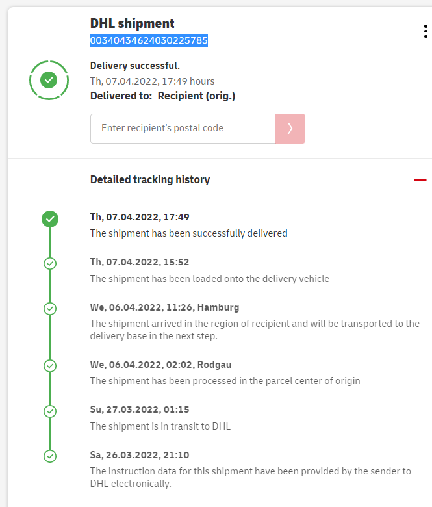The width and height of the screenshot is (432, 507).
Task: Click the Detailed tracking history heading
Action: pos(150,180)
